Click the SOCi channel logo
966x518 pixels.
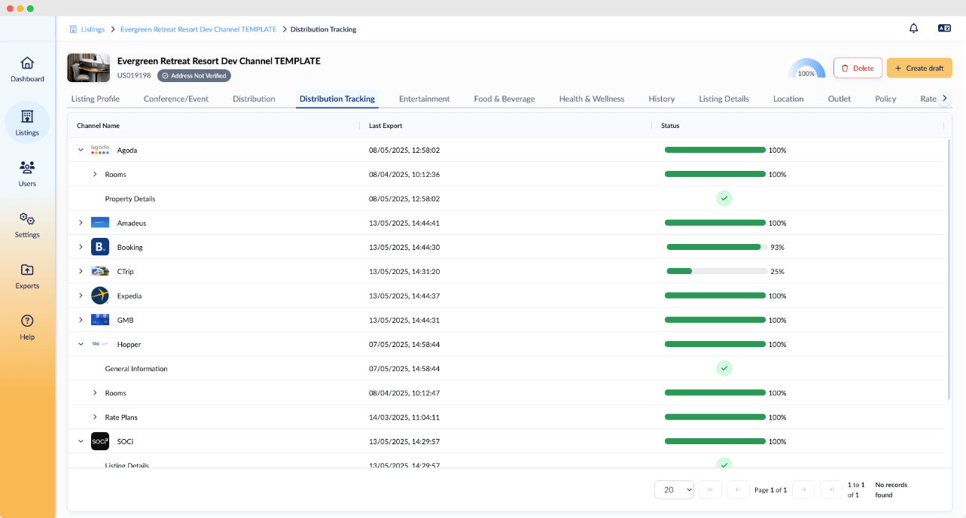click(x=100, y=441)
